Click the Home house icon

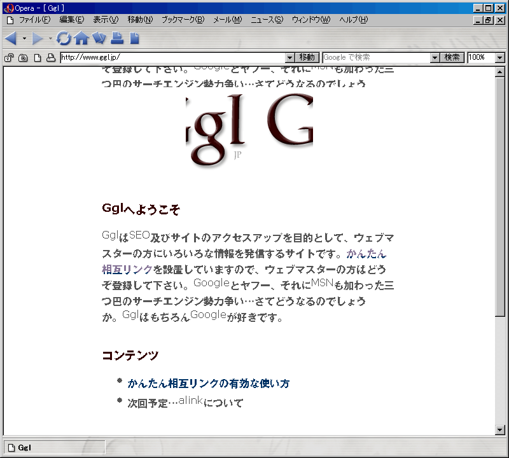coord(81,38)
